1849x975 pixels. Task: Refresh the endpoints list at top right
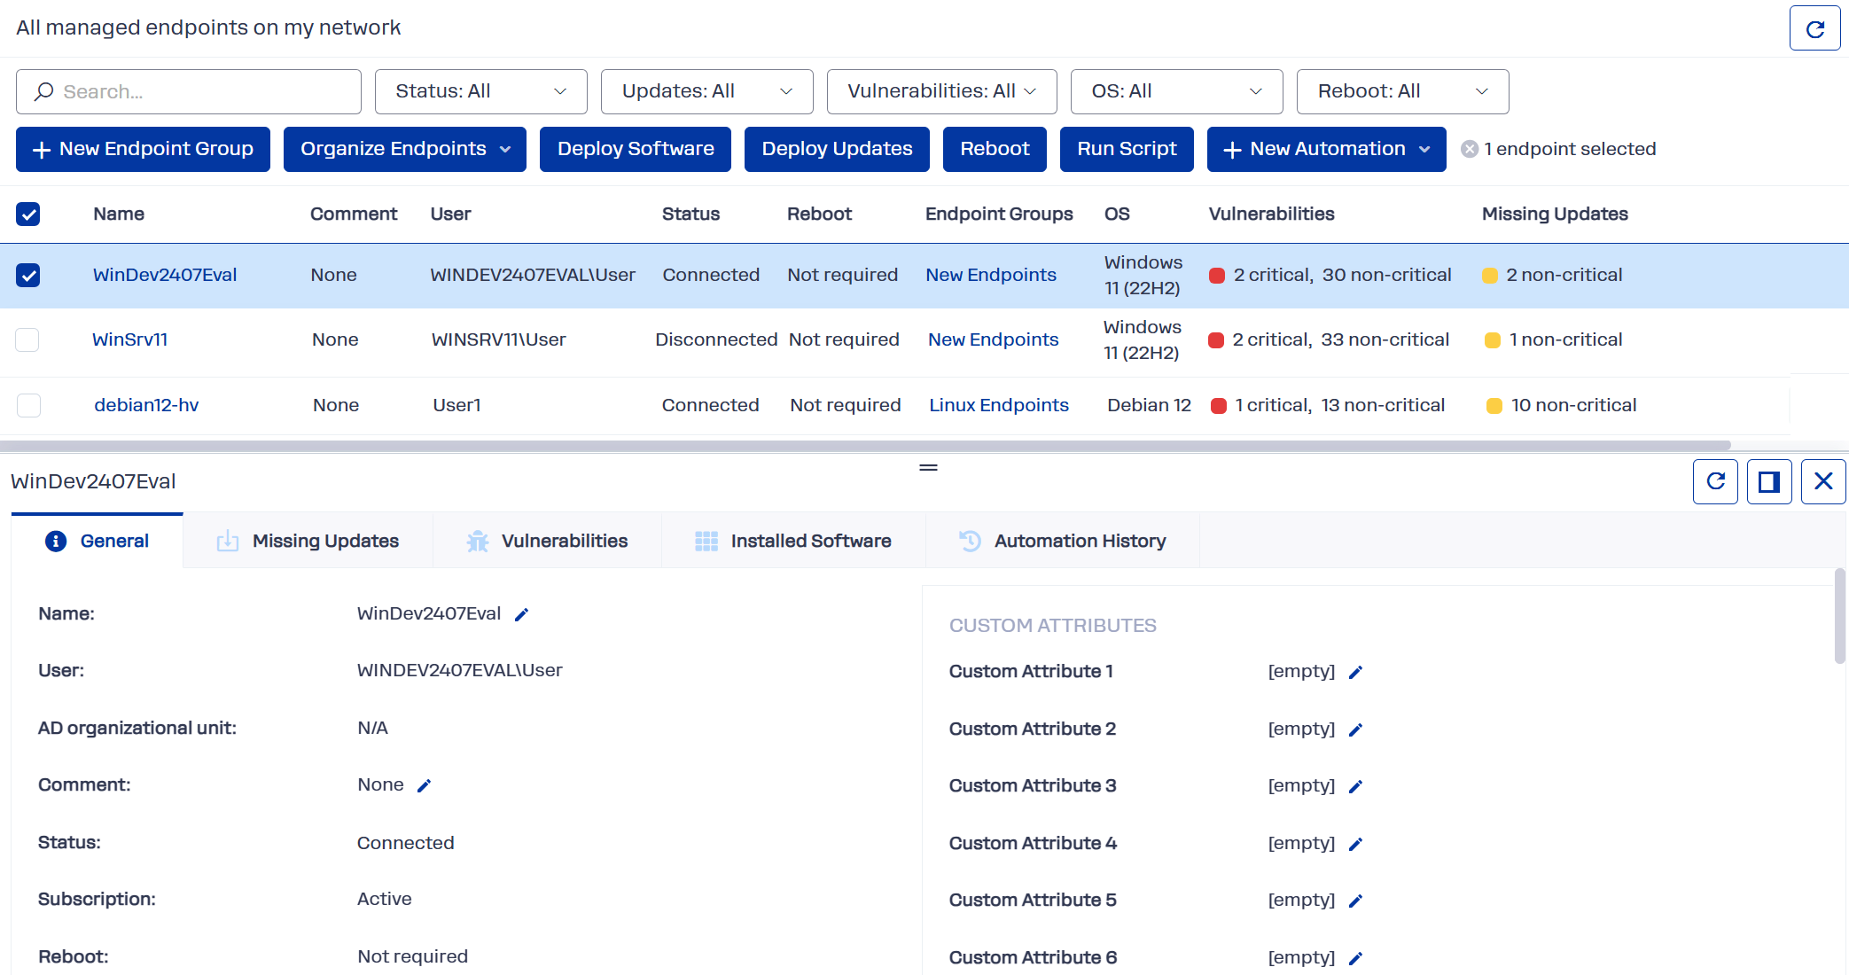pyautogui.click(x=1814, y=28)
